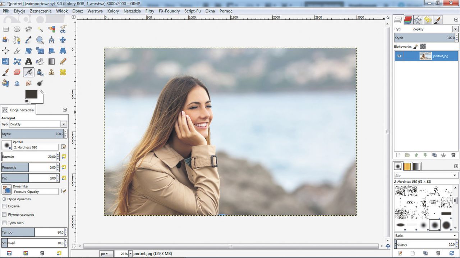
Task: Open the Zaznaczenie menu
Action: click(x=41, y=11)
